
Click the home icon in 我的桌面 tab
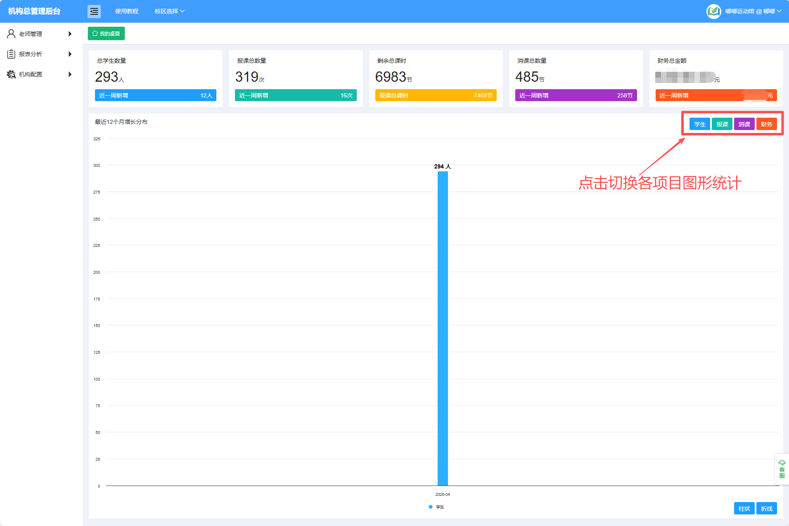click(x=95, y=33)
